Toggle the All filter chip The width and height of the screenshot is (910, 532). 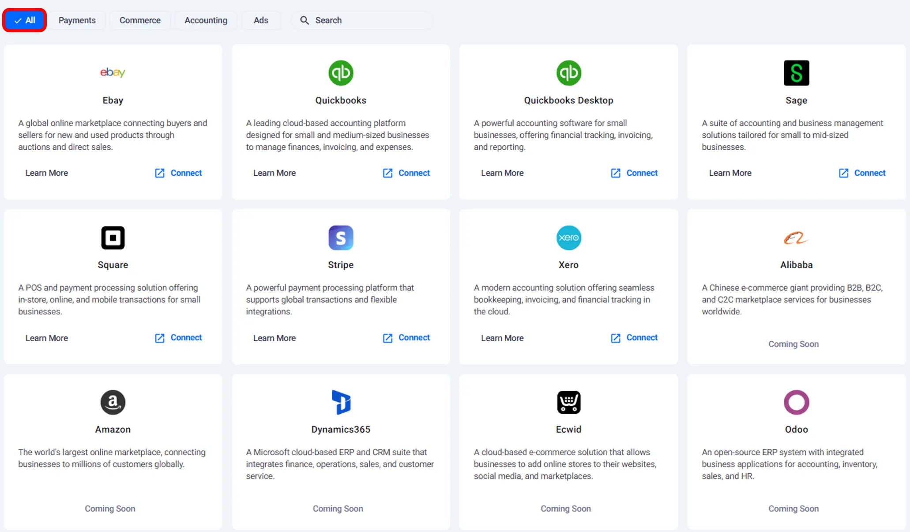(25, 20)
